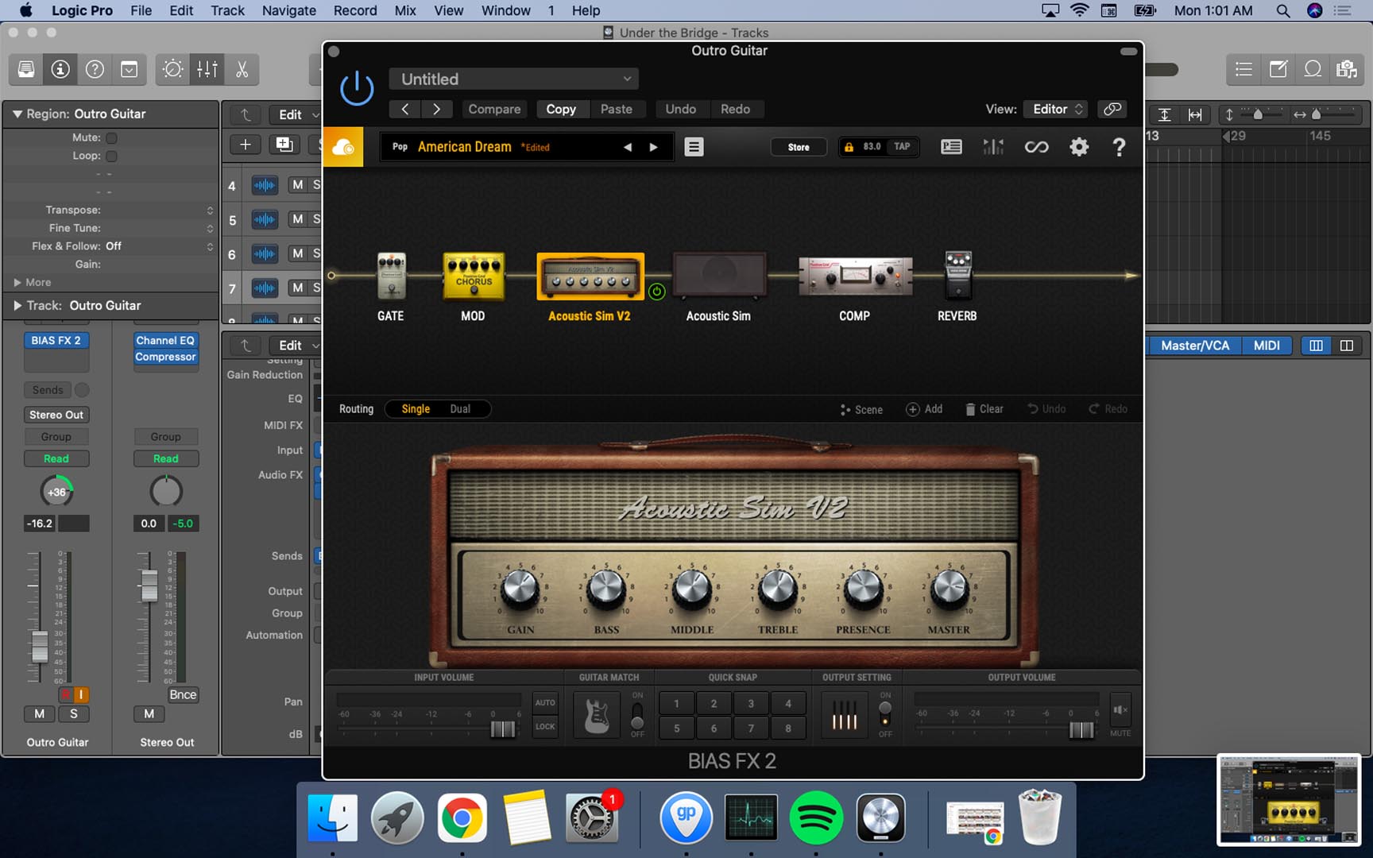1373x858 pixels.
Task: Open the preset list menu icon
Action: pyautogui.click(x=694, y=147)
